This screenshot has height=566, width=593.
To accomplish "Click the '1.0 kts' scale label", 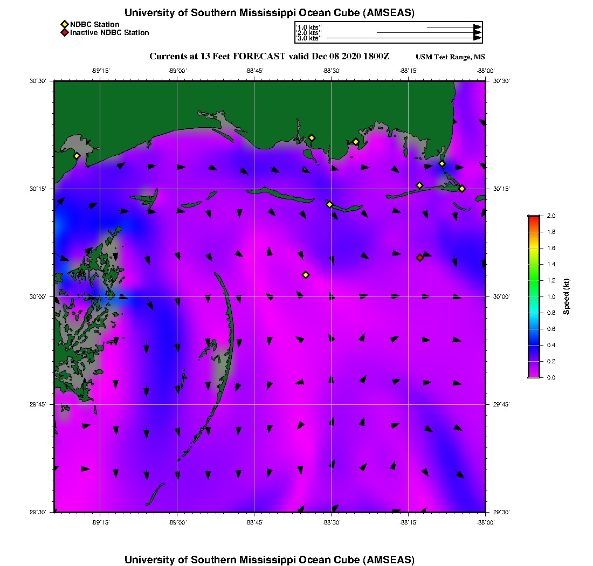I will click(x=309, y=27).
